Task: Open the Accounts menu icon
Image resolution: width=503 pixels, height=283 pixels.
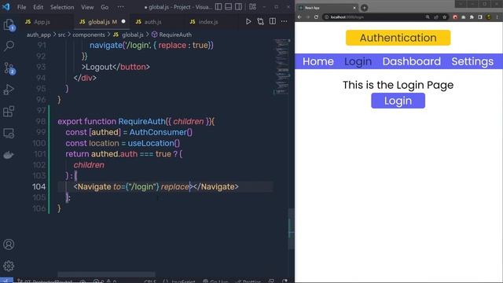Action: 9,244
